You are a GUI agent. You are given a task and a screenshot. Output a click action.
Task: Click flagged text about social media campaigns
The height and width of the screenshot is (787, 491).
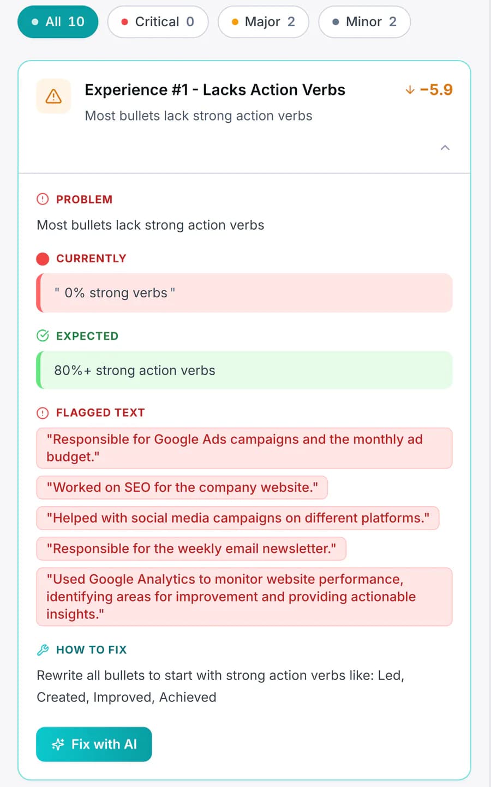(x=238, y=518)
